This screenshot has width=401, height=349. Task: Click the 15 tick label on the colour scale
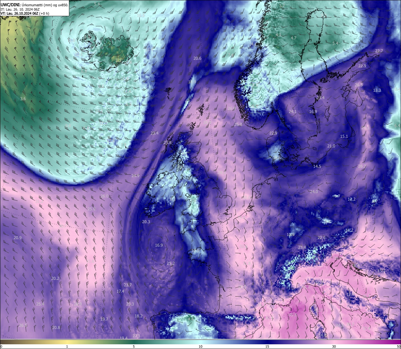pos(267,346)
